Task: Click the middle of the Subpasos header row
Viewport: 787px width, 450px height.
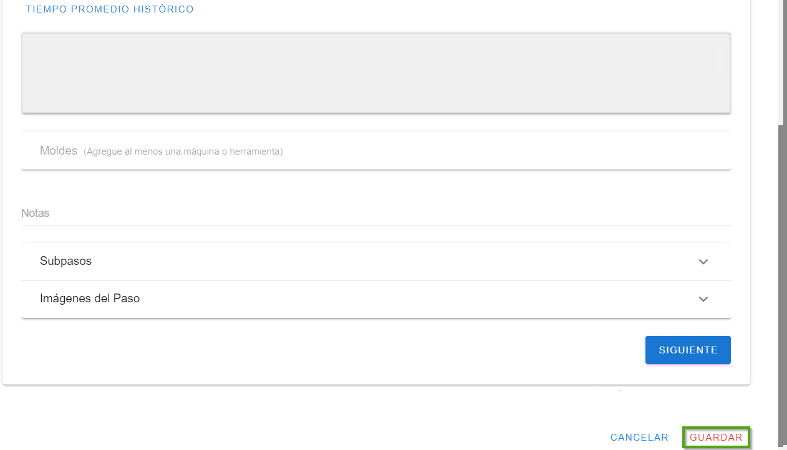Action: [376, 262]
